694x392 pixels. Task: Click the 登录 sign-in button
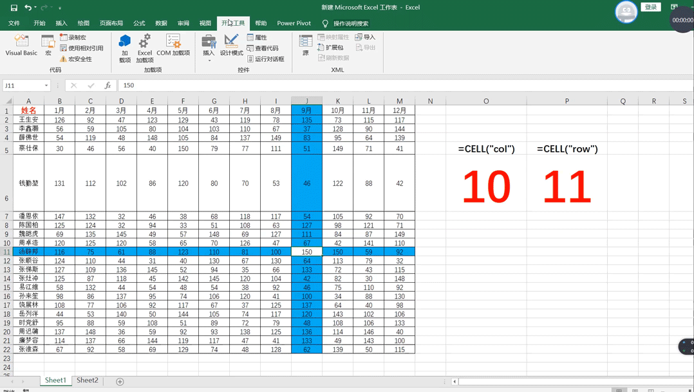[651, 7]
